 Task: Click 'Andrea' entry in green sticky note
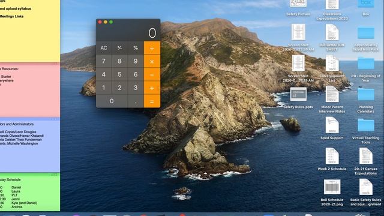(17, 206)
